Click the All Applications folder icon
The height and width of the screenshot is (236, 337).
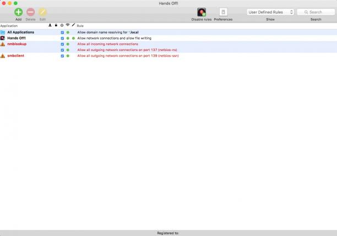click(3, 32)
